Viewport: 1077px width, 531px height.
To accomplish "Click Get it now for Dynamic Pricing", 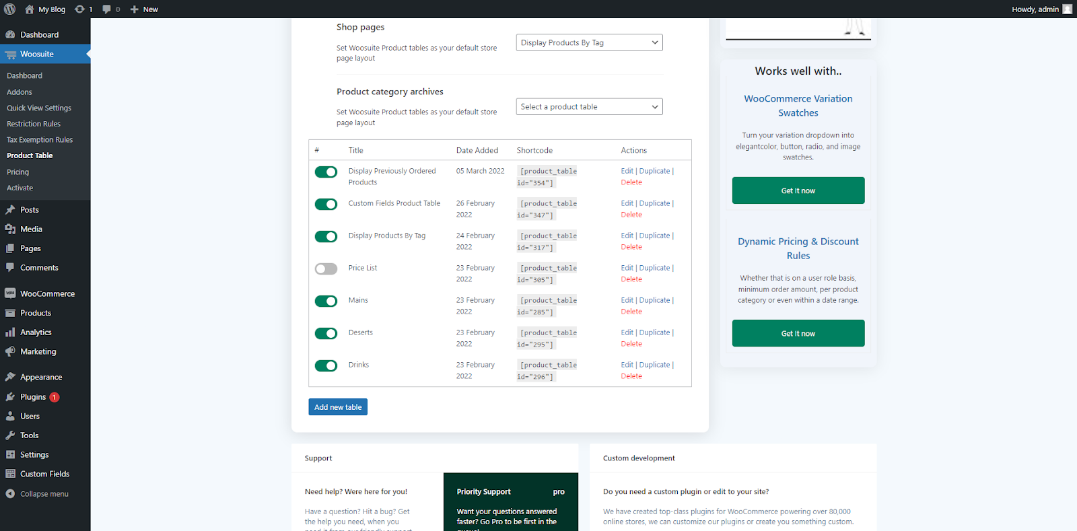I will 798,333.
